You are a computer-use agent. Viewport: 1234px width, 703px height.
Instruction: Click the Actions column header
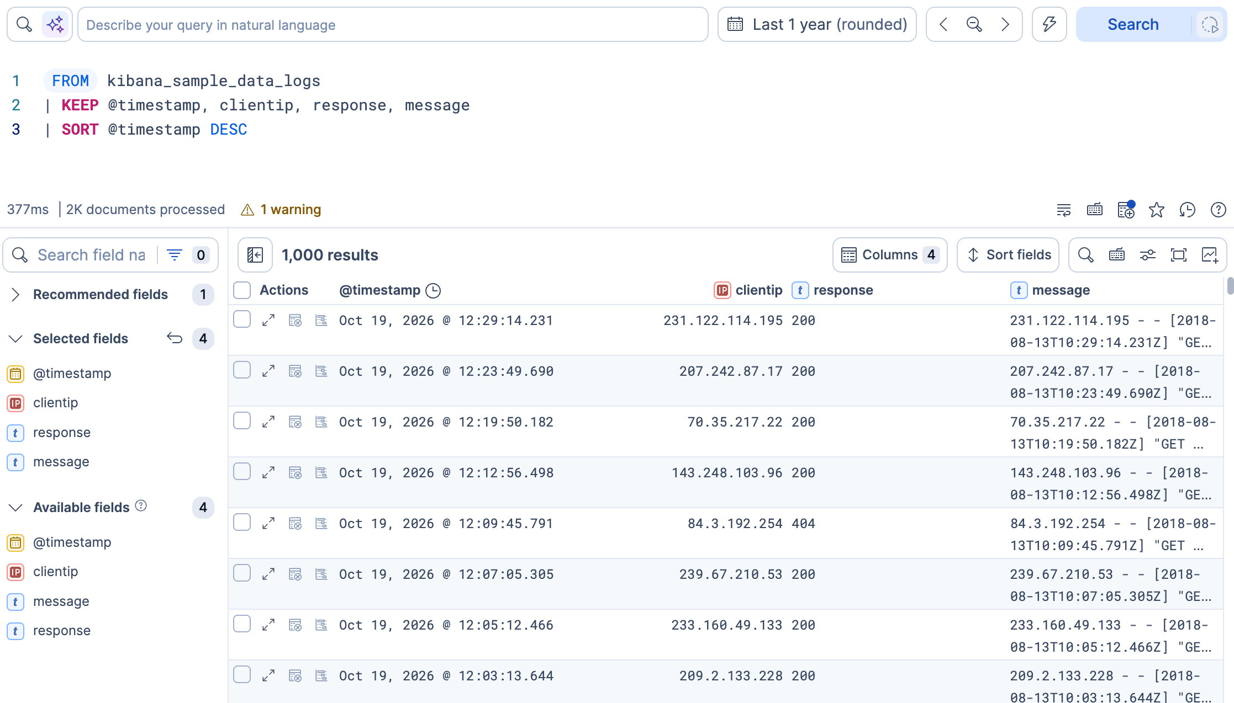point(284,290)
